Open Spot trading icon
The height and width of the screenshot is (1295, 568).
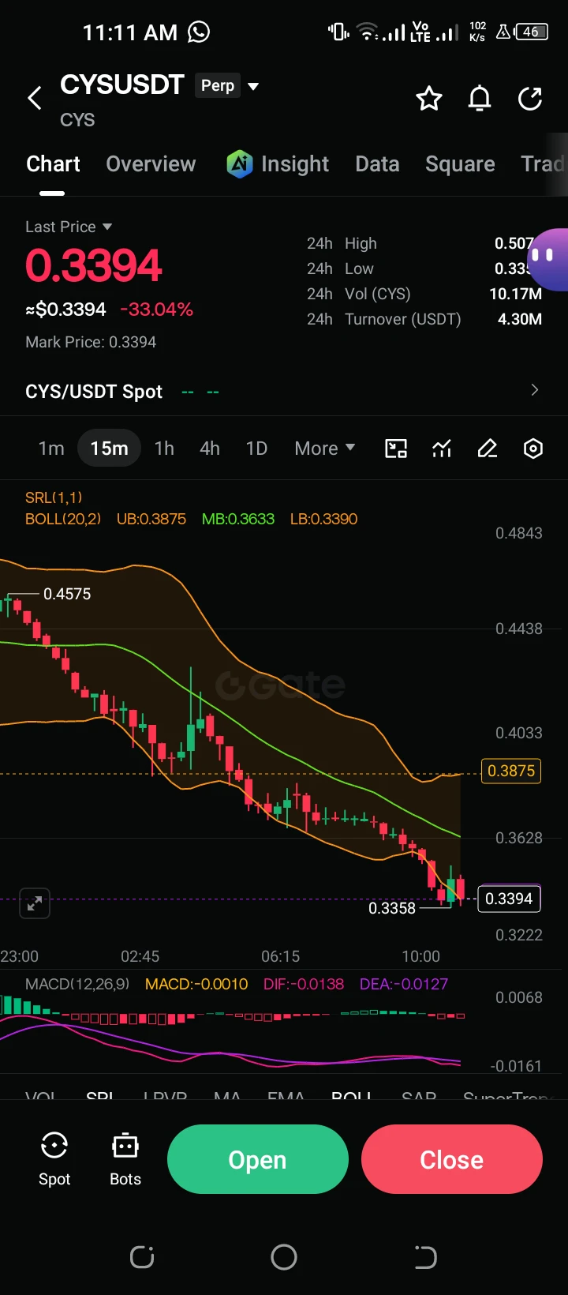54,1158
